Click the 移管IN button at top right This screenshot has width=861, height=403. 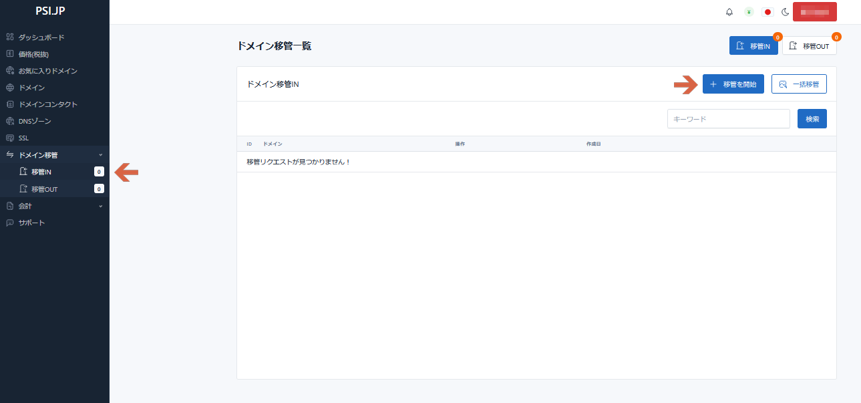point(753,46)
